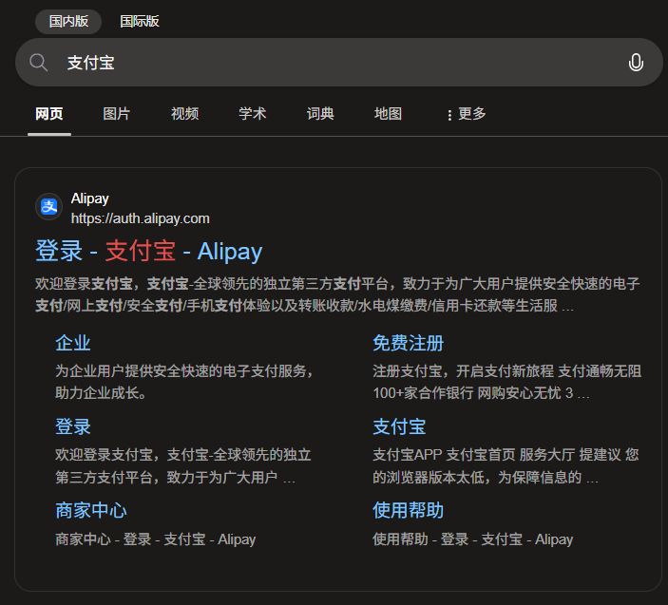
Task: Activate the microphone voice search icon
Action: pyautogui.click(x=636, y=63)
